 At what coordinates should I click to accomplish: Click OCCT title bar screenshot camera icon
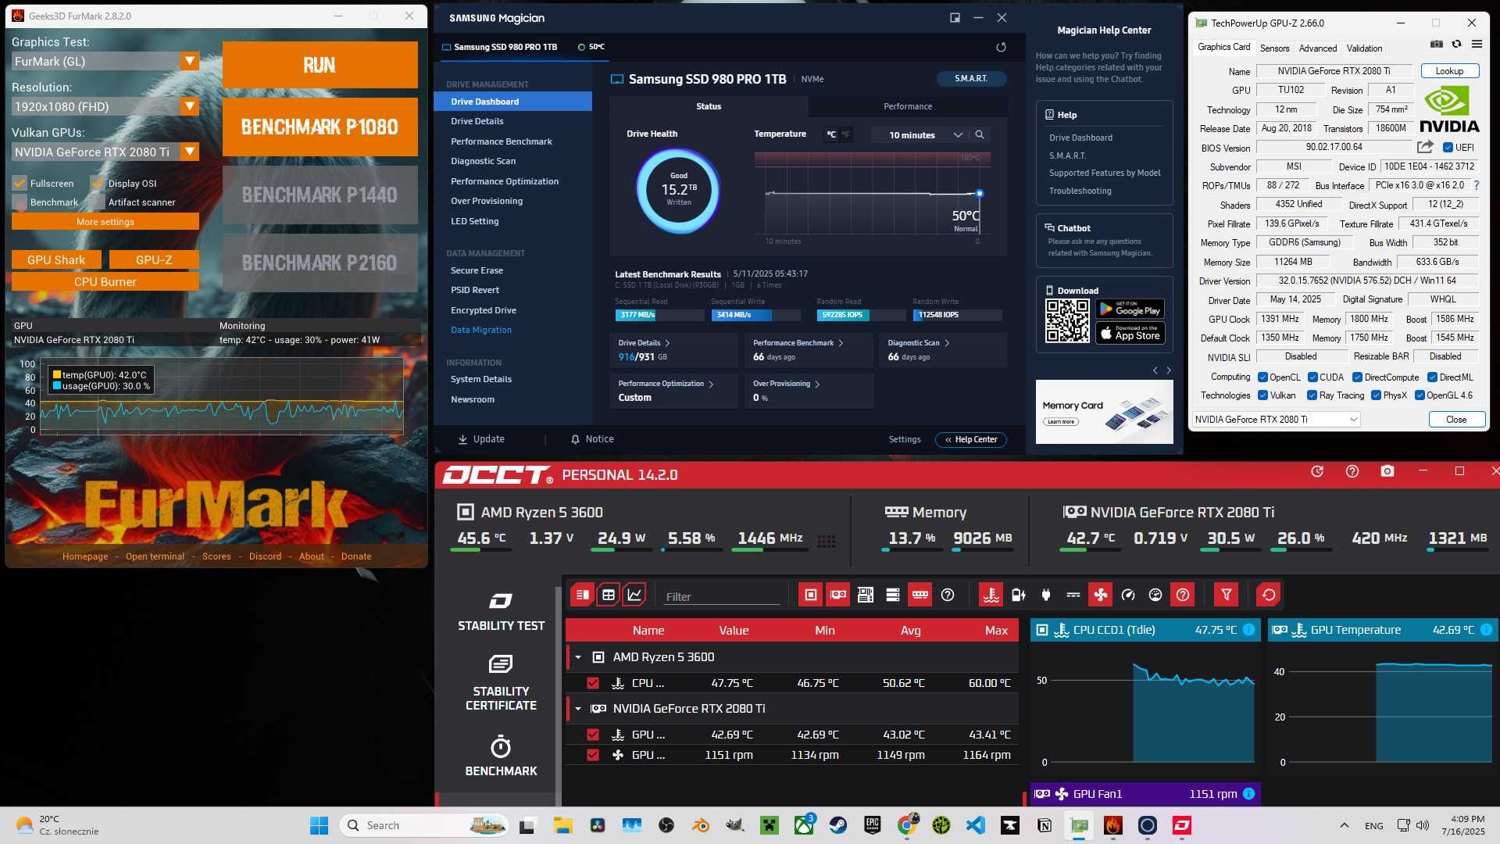[x=1387, y=471]
